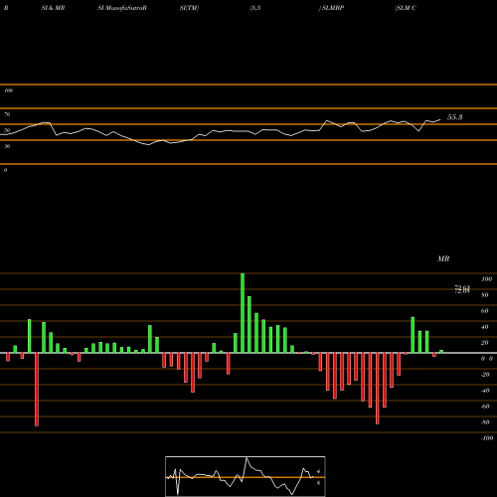Click the 55.3 RSI value label
This screenshot has width=497, height=497.
pyautogui.click(x=454, y=117)
